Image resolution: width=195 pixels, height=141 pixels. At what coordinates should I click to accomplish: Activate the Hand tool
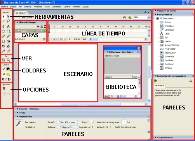click(3, 60)
